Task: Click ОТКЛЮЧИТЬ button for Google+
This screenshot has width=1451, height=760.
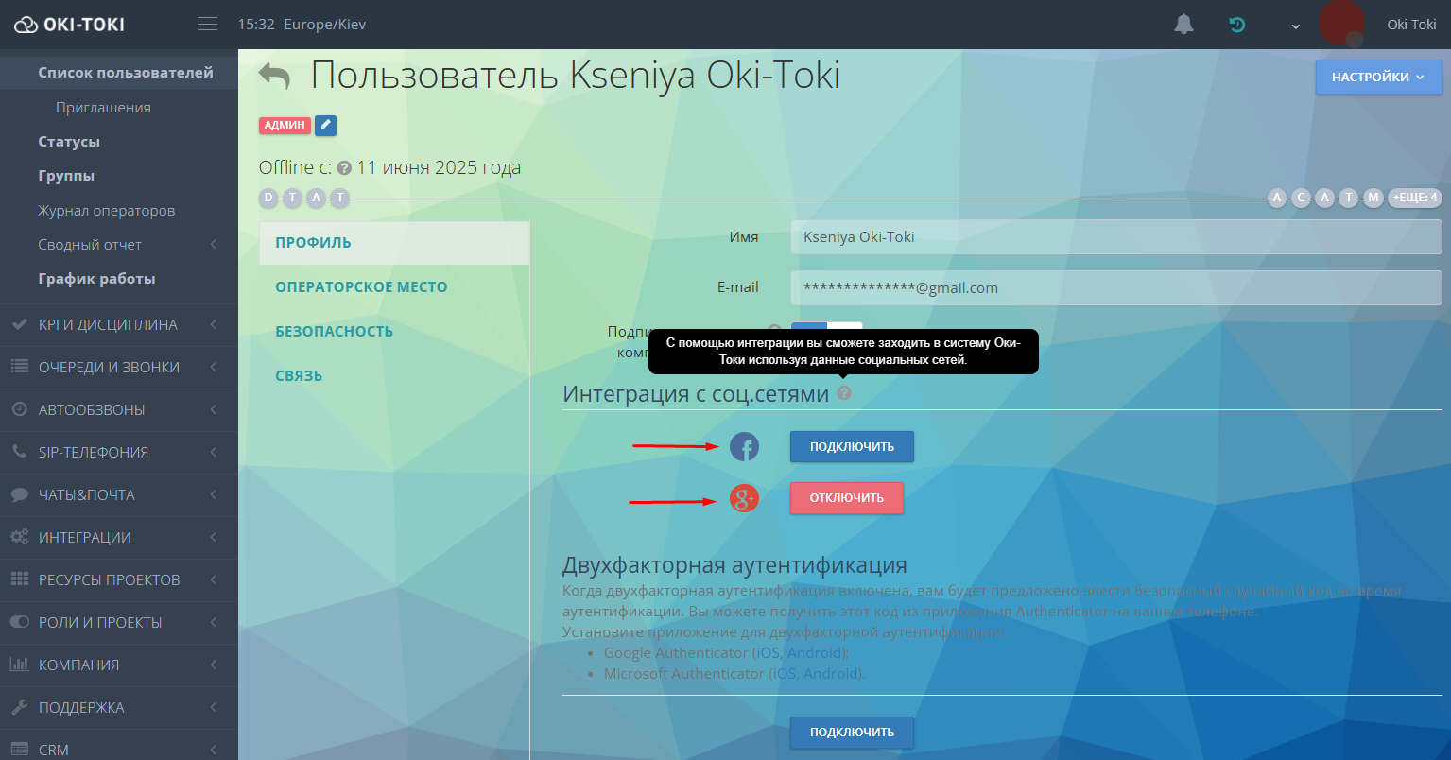Action: coord(847,497)
